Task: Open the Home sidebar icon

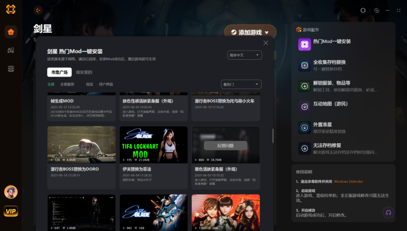Action: tap(11, 32)
